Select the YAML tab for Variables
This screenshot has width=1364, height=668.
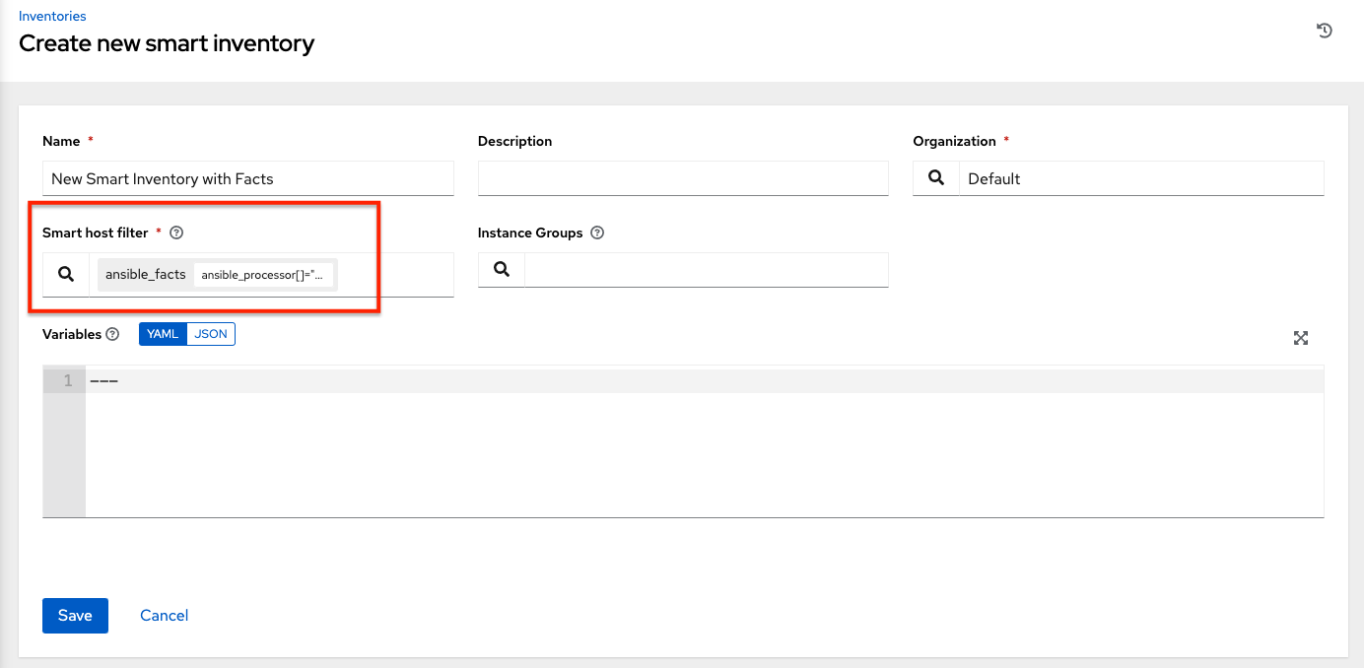click(x=162, y=333)
